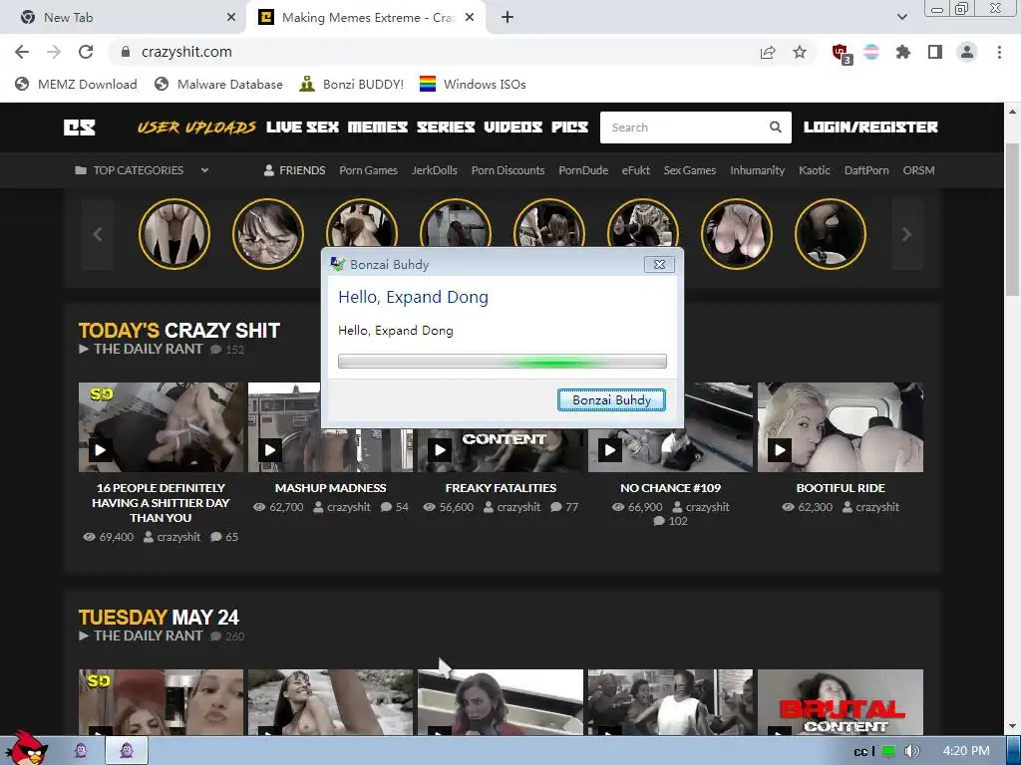Slide carousel right with the next arrow

(906, 234)
